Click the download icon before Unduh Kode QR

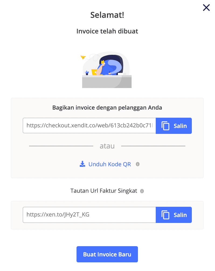[x=82, y=164]
